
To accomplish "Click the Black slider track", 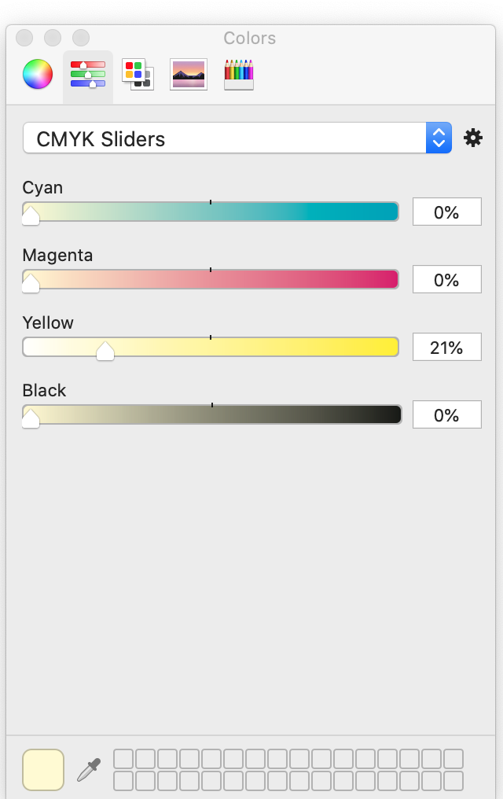I will (x=211, y=414).
